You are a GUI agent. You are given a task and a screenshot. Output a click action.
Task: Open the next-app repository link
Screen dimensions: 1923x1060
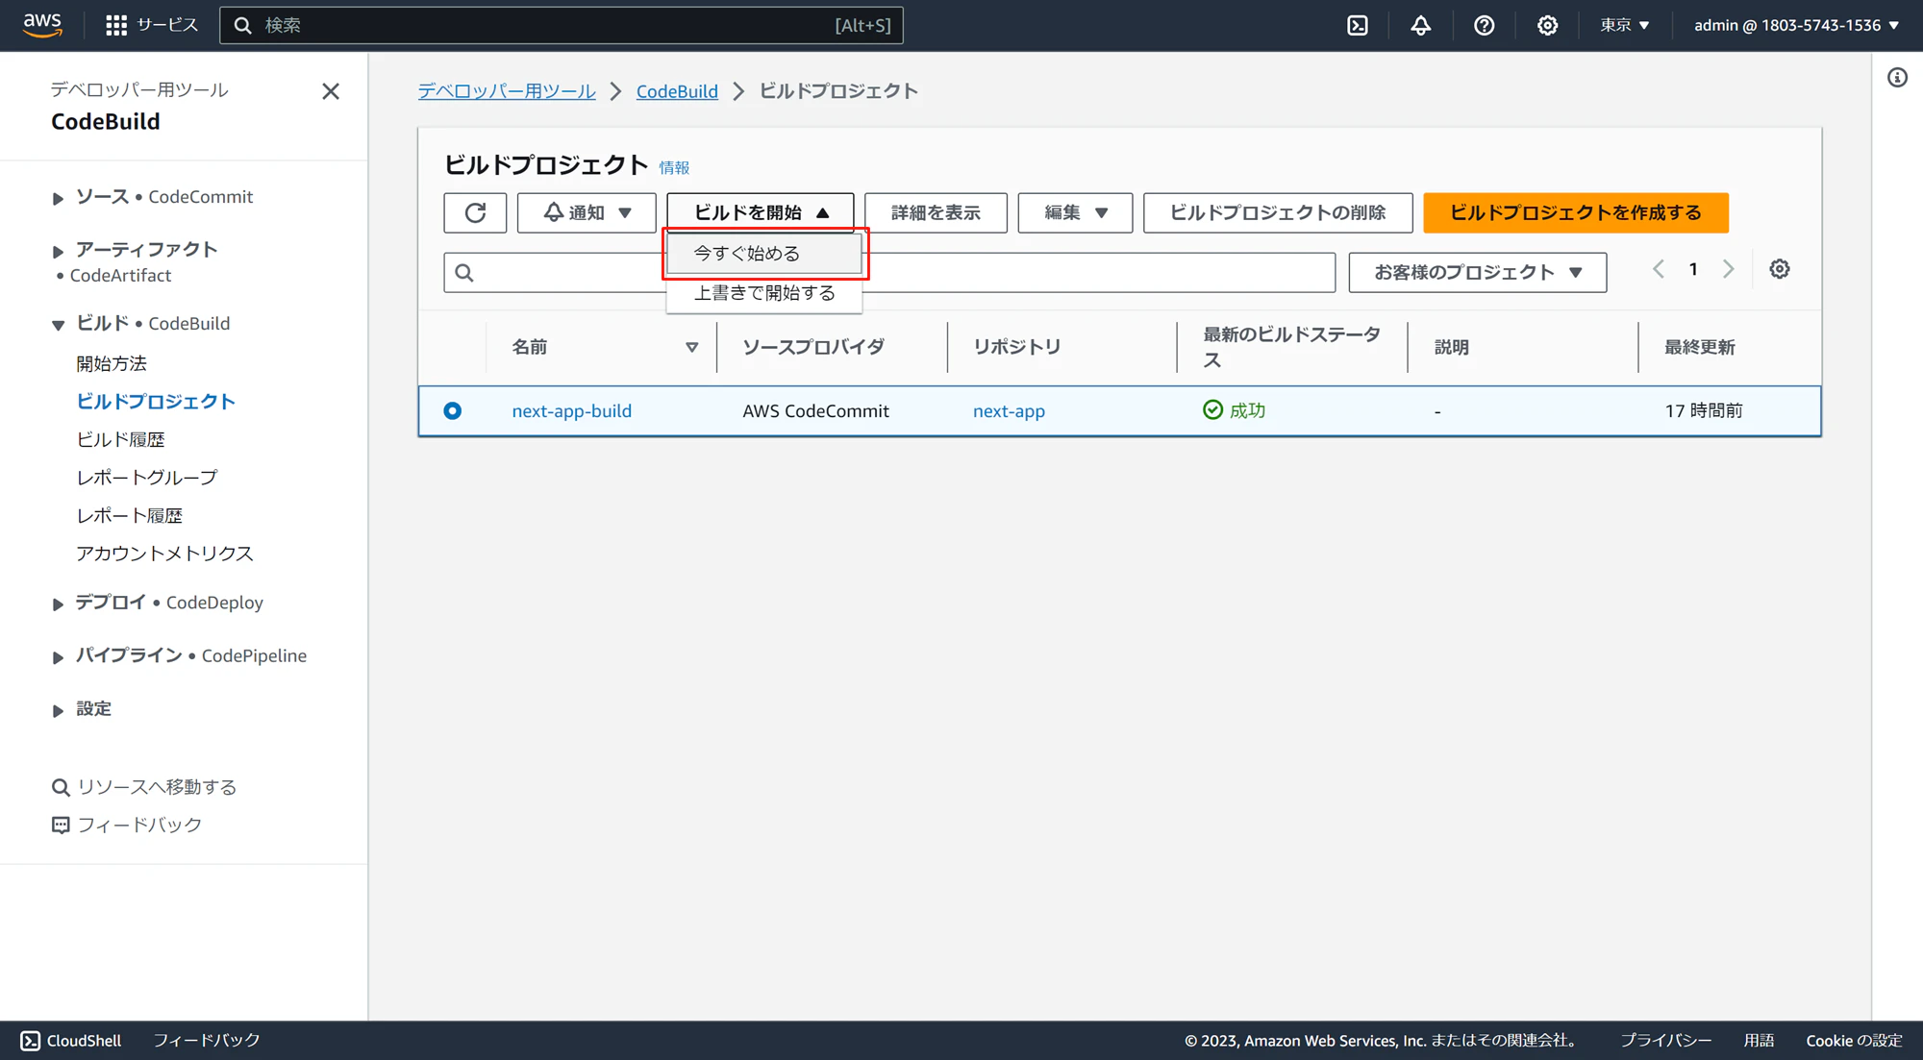[x=1008, y=410]
